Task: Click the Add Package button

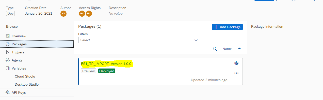Action: pyautogui.click(x=227, y=27)
